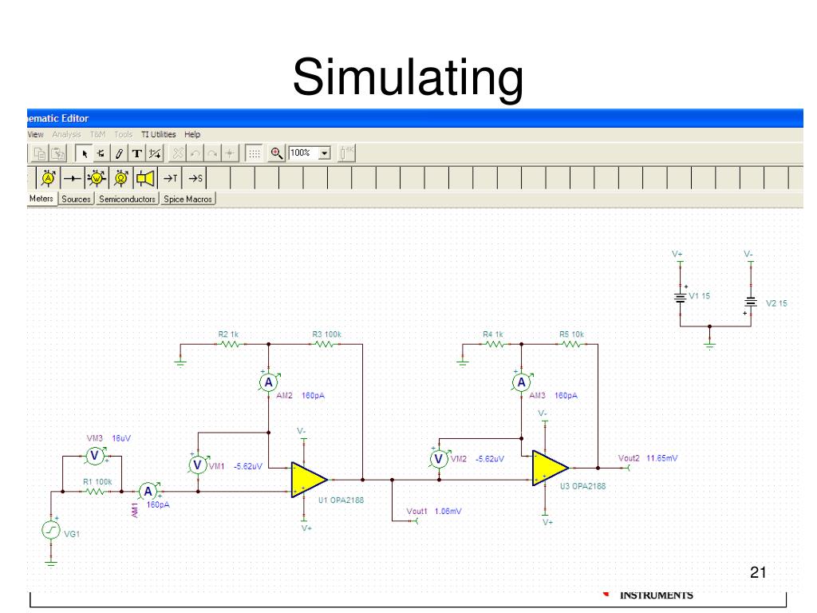The height and width of the screenshot is (613, 817).
Task: Select ammeter AM1 in the schematic
Action: pyautogui.click(x=148, y=491)
